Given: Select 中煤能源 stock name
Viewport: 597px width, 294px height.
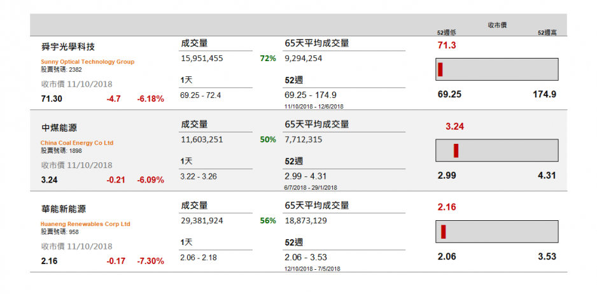Looking at the screenshot, I should (59, 128).
